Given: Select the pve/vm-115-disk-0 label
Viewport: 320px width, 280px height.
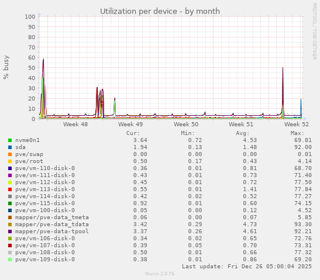Looking at the screenshot, I should pyautogui.click(x=45, y=203).
